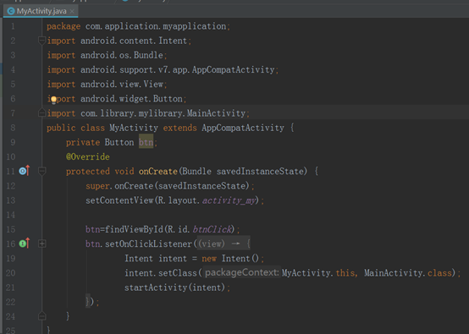Click the 'packageContext:' parameter hint
The width and height of the screenshot is (469, 334).
point(241,272)
